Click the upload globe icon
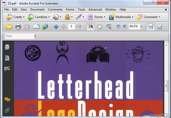The image size is (171, 118). point(45,26)
